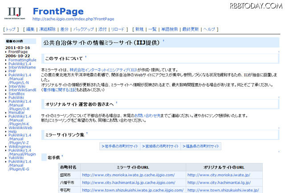Open 株式会社インターネットイニシアティブ(IIJ) link
This screenshot has height=193, width=285.
(103, 70)
